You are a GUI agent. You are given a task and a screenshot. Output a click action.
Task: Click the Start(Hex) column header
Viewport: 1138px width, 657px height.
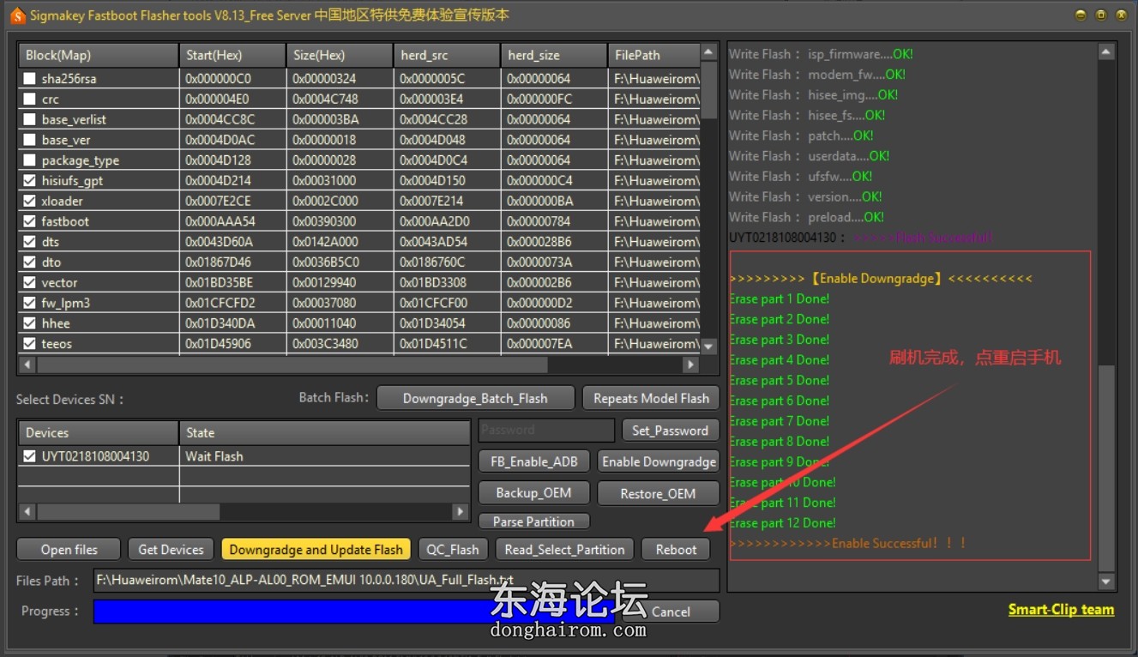point(232,55)
